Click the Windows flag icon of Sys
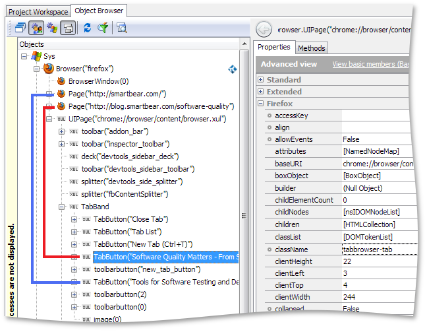 36,56
